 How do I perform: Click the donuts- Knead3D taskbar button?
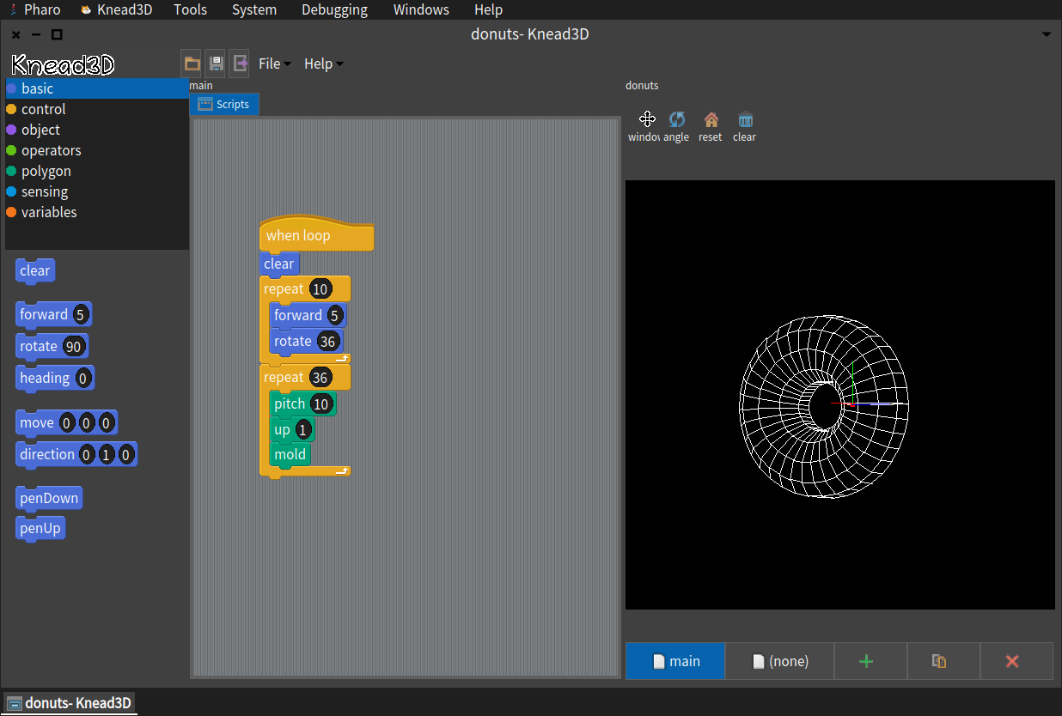click(70, 703)
